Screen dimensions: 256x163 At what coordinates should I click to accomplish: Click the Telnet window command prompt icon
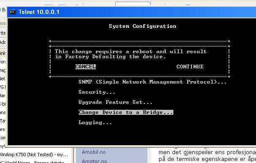click(x=12, y=12)
